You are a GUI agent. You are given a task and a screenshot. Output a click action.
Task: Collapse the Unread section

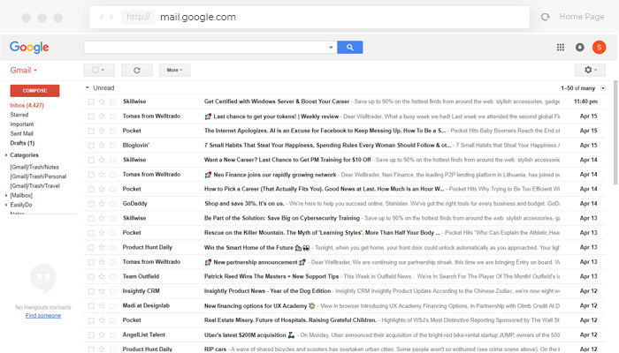pos(88,87)
